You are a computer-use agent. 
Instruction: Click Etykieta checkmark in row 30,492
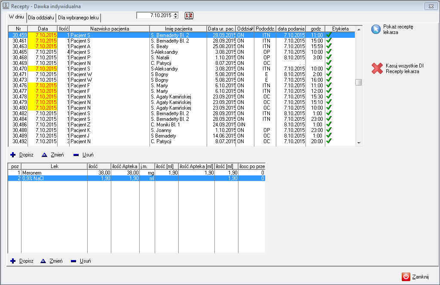[x=329, y=141]
